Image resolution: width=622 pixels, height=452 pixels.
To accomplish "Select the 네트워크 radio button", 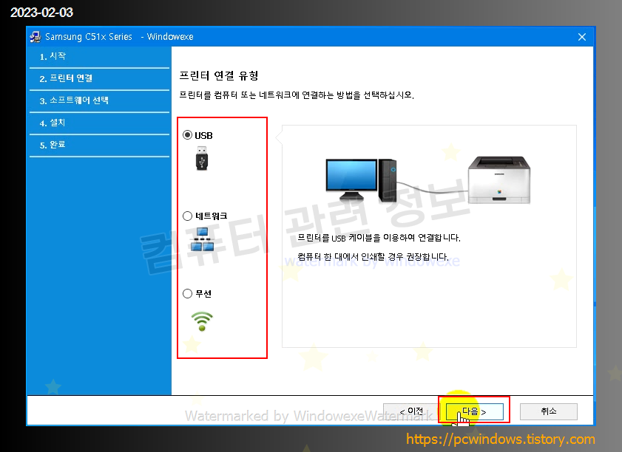I will click(x=187, y=216).
